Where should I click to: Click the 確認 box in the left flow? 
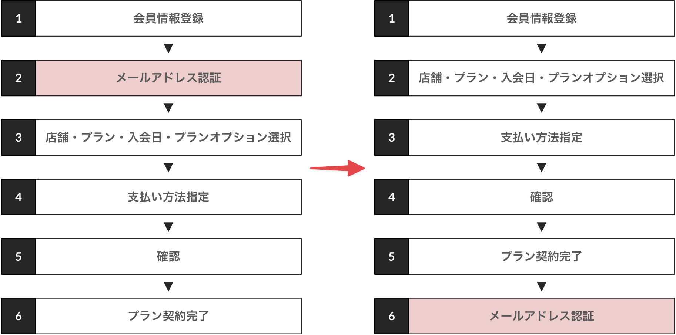click(x=168, y=257)
